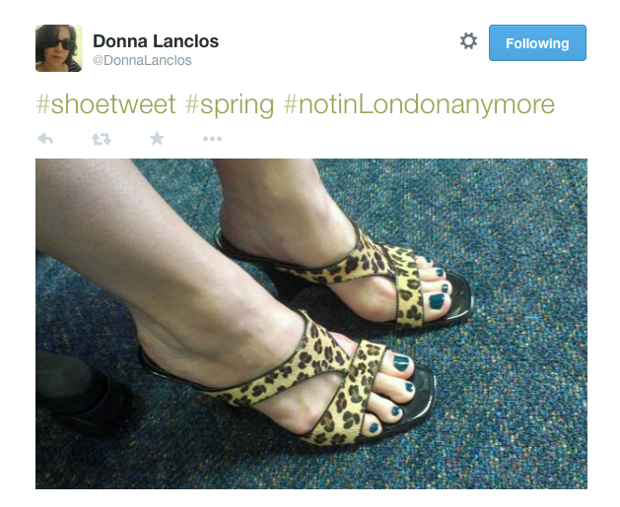Toggle the blue Following button
The width and height of the screenshot is (620, 507).
(x=537, y=43)
